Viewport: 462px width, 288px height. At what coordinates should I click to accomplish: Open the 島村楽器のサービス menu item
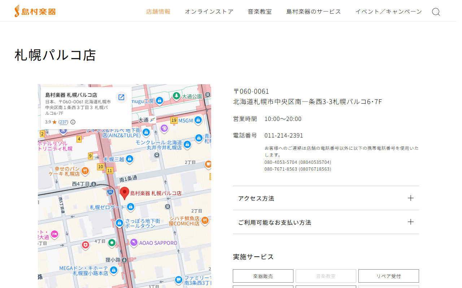(314, 12)
